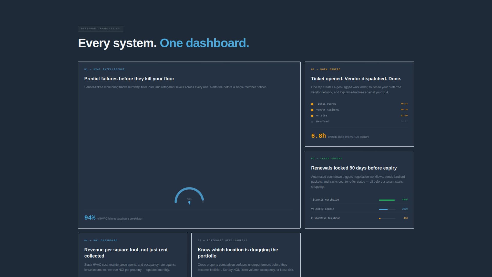Image resolution: width=492 pixels, height=277 pixels.
Task: Click the 'Velocity Studio' lease row name
Action: [x=322, y=209]
